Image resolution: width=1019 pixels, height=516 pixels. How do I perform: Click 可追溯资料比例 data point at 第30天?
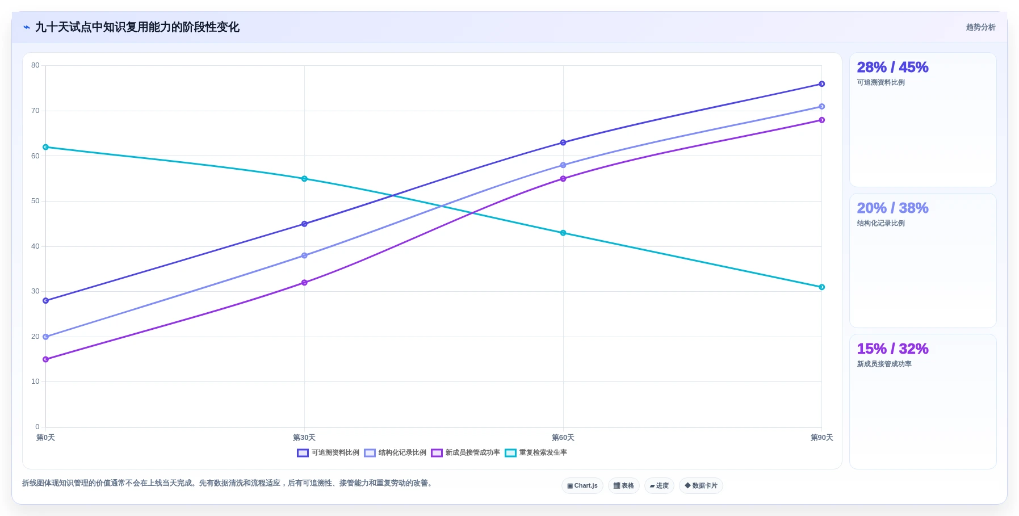point(304,224)
